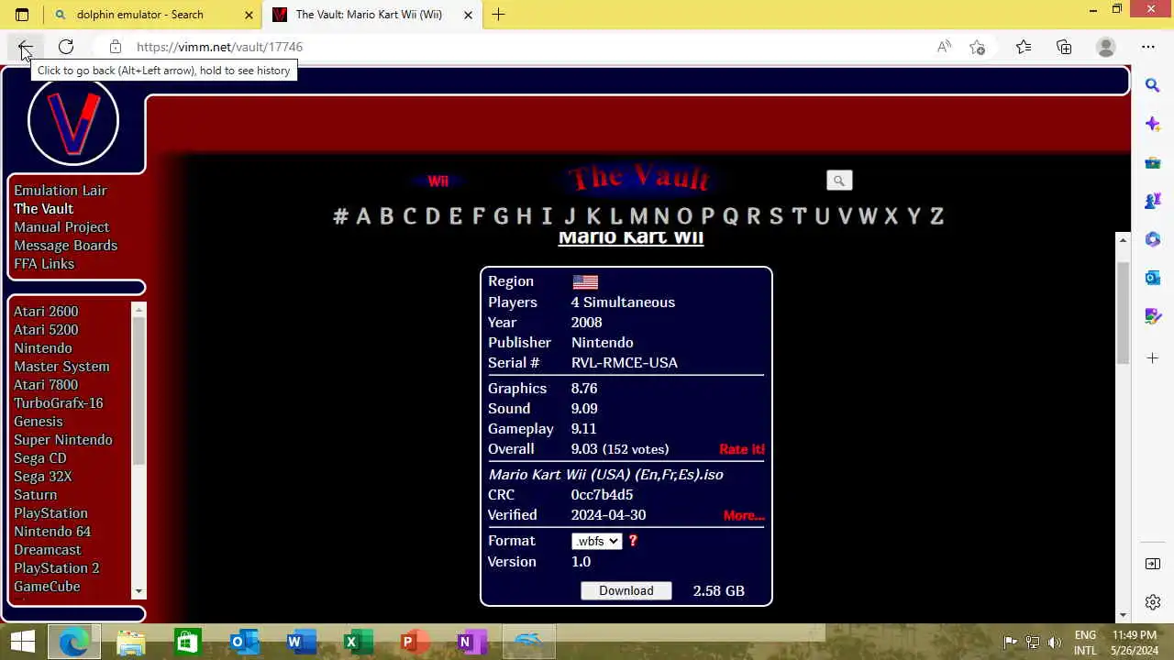Select Atari 2600 system
Image resolution: width=1174 pixels, height=660 pixels.
tap(46, 312)
